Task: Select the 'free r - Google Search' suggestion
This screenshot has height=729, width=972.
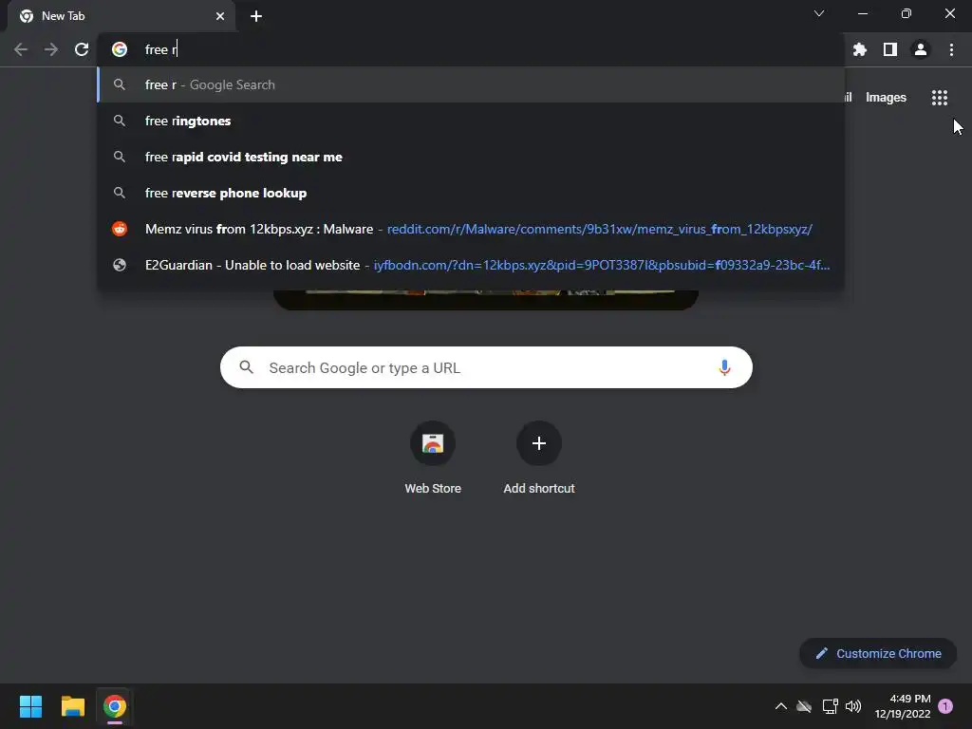Action: (471, 84)
